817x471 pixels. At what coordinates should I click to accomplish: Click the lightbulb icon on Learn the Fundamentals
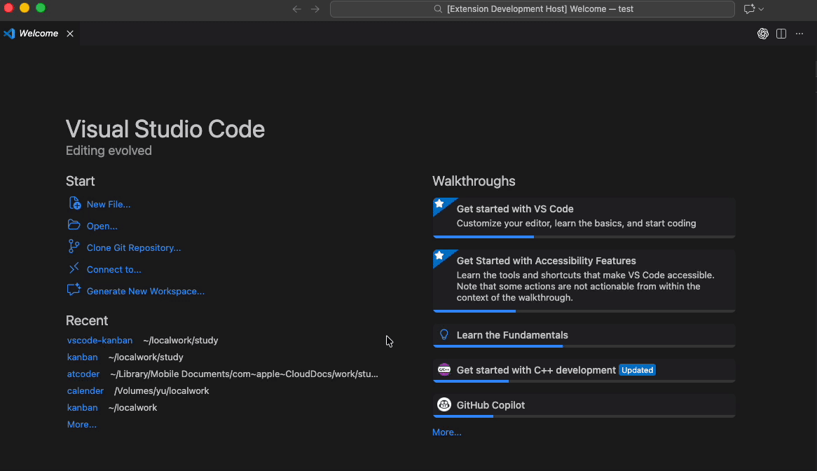(444, 334)
